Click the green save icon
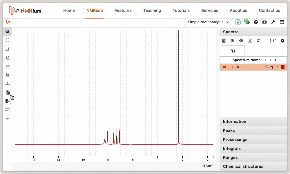This screenshot has width=290, height=174. 238,22
